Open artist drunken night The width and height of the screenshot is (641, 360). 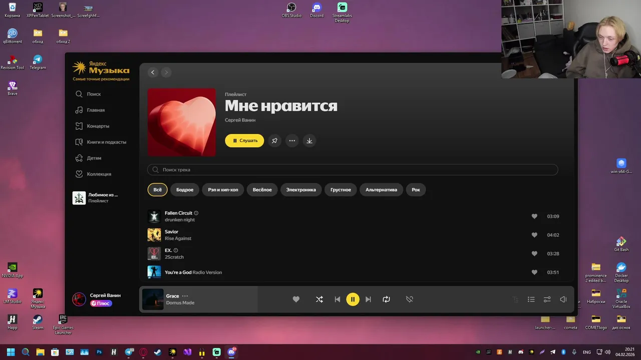(180, 220)
